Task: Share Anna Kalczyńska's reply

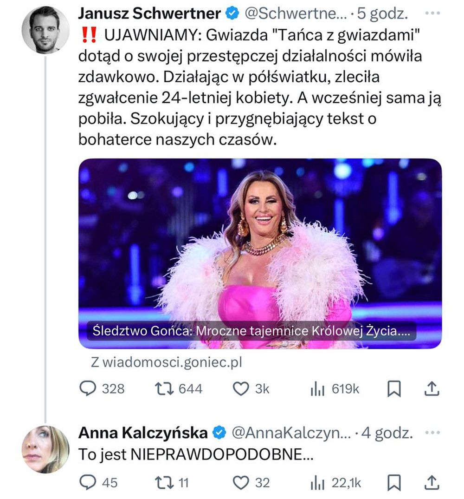Action: click(432, 483)
